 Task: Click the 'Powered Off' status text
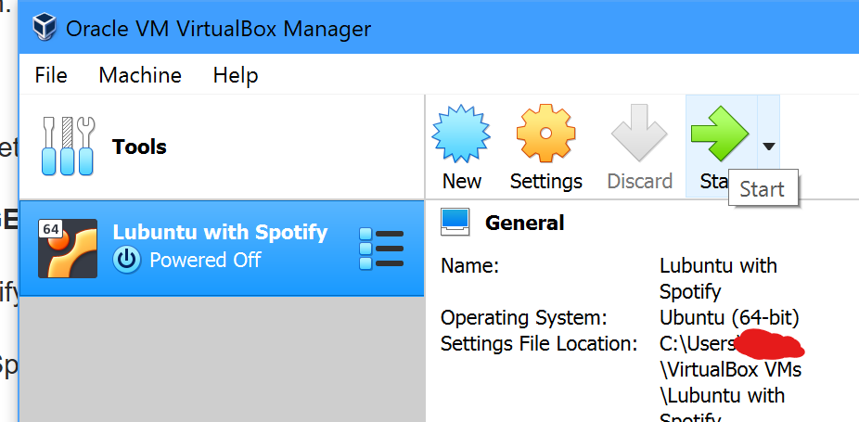click(205, 260)
